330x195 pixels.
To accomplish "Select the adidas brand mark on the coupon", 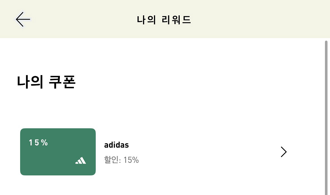I will [x=80, y=161].
